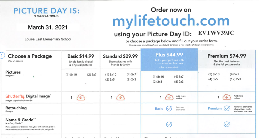The image size is (259, 138).
Task: Click the Shutterfly logo in Digital Image row
Action: (15, 96)
